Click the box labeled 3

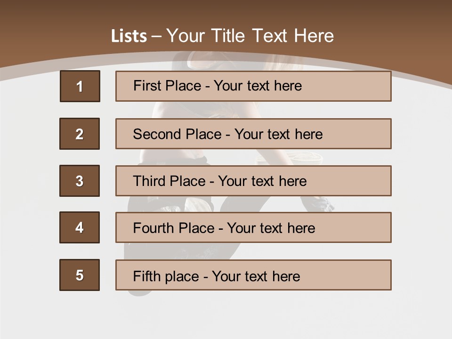(x=80, y=181)
